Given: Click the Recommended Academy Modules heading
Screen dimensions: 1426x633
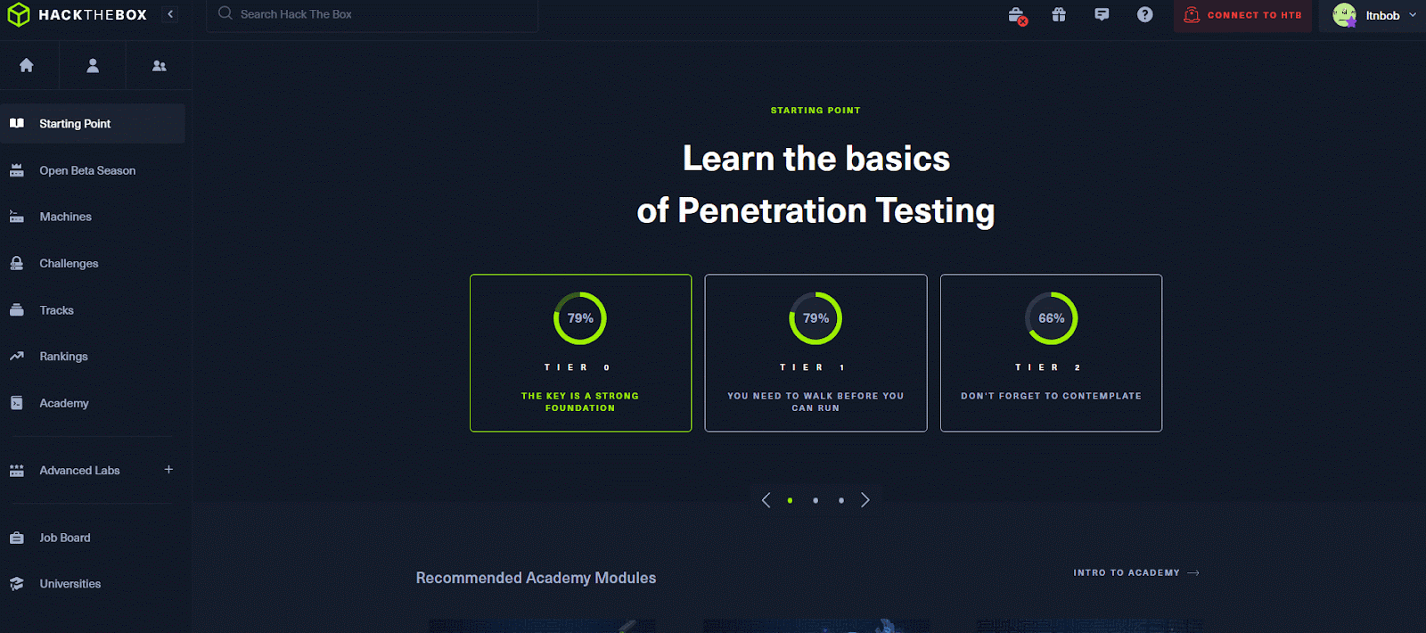Looking at the screenshot, I should pos(536,578).
